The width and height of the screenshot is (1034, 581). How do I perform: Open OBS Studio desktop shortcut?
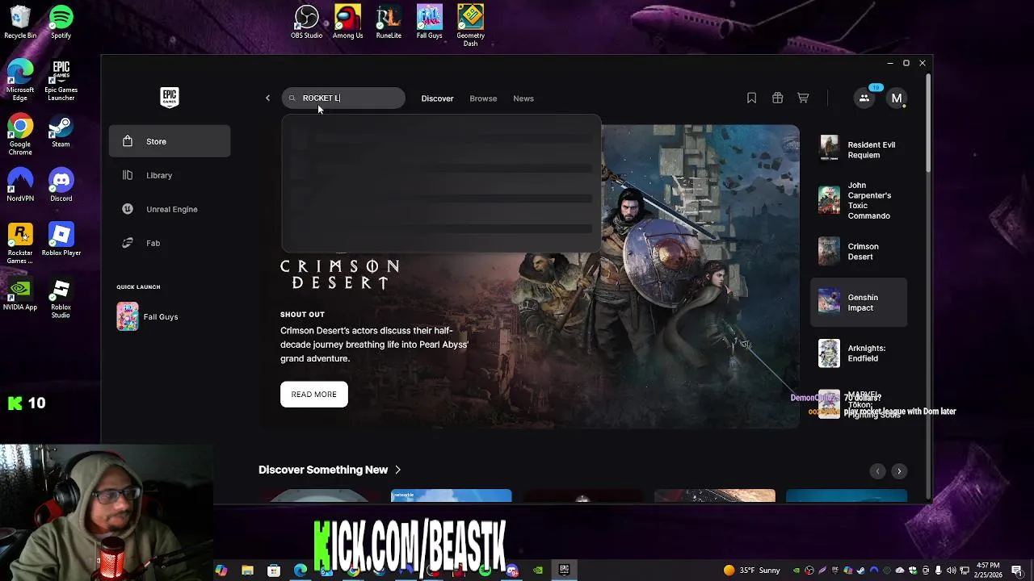coord(306,22)
